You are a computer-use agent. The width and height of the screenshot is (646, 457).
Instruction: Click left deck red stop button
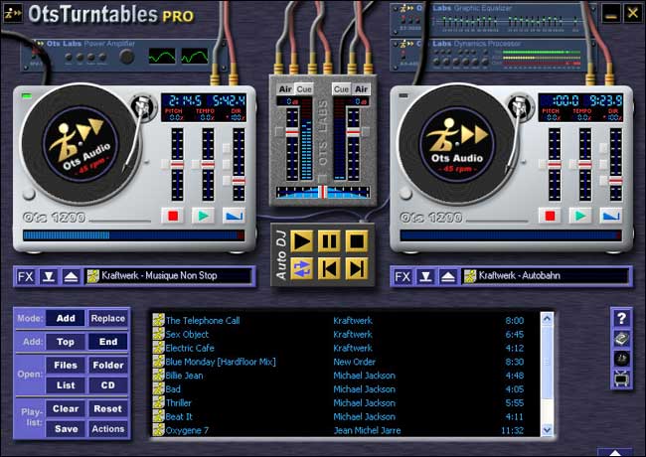click(x=174, y=215)
